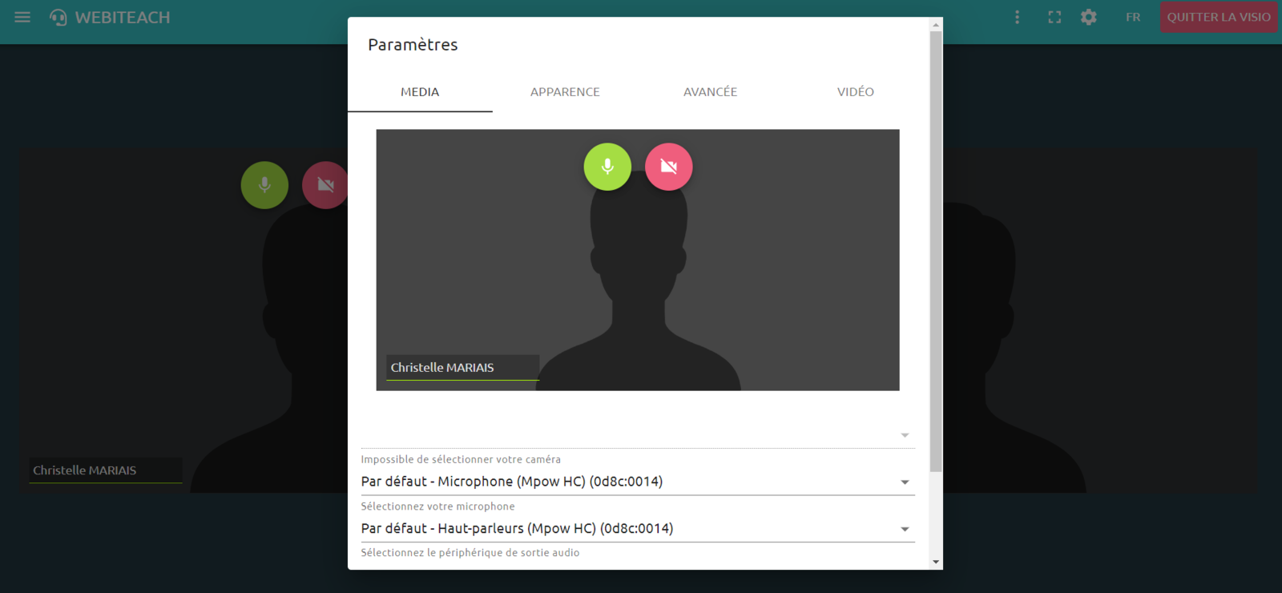The height and width of the screenshot is (593, 1282).
Task: Mute the microphone in the Paramètres preview
Action: 607,167
